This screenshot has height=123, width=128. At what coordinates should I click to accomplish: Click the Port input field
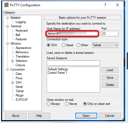[110, 34]
